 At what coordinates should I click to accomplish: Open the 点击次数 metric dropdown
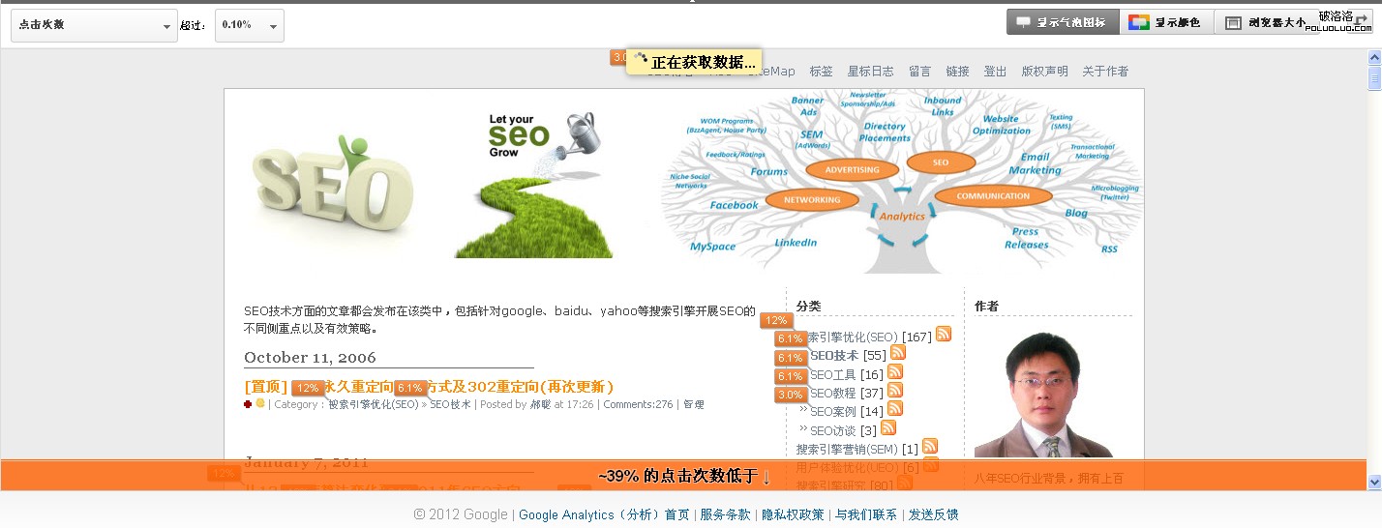tap(94, 25)
